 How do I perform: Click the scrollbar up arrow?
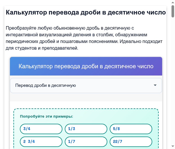[x=172, y=2]
